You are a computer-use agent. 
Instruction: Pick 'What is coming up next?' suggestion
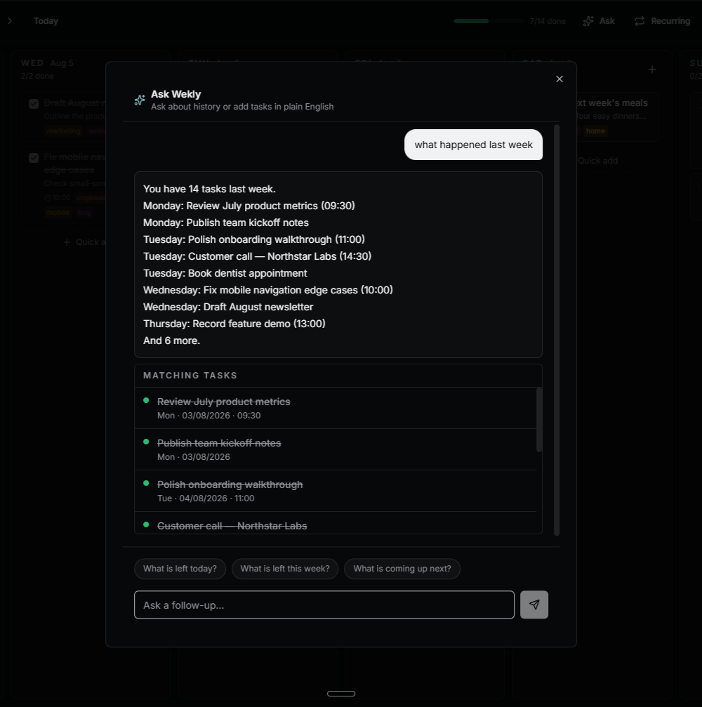point(402,569)
